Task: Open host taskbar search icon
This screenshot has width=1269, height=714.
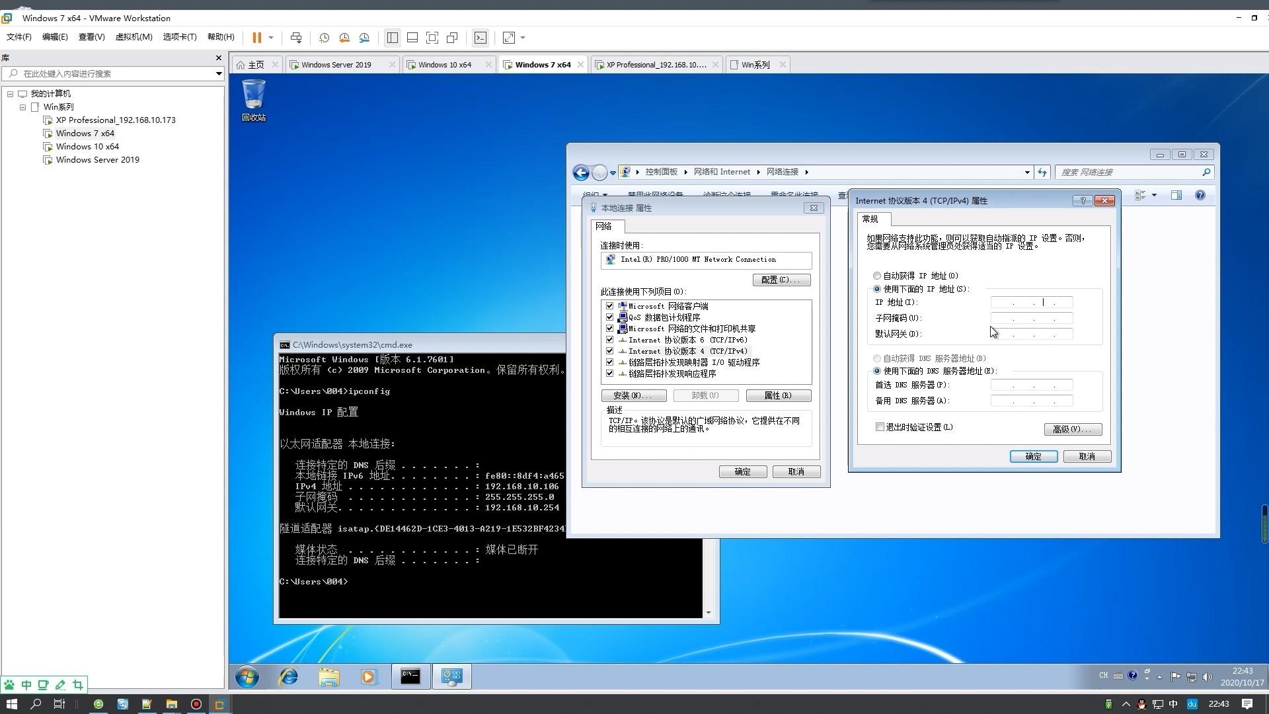Action: [x=36, y=704]
